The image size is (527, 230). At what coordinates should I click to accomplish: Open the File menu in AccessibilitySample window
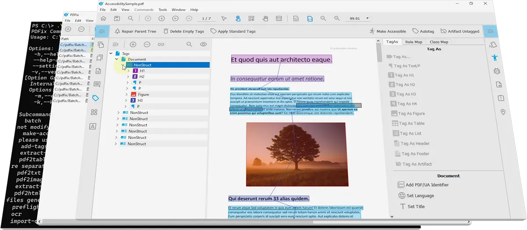103,9
